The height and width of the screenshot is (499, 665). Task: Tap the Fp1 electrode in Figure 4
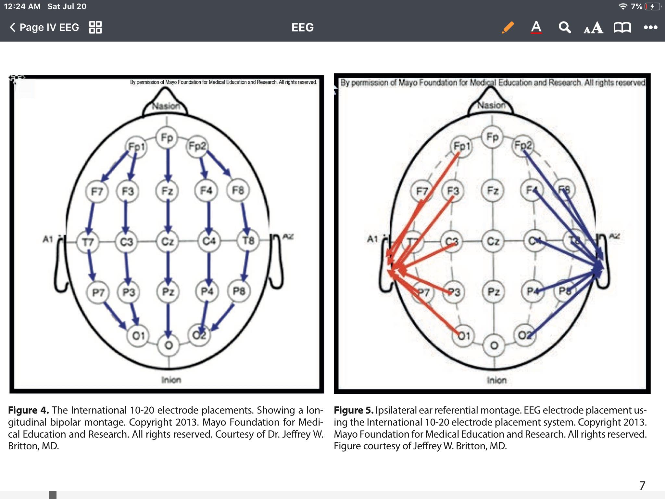click(136, 147)
